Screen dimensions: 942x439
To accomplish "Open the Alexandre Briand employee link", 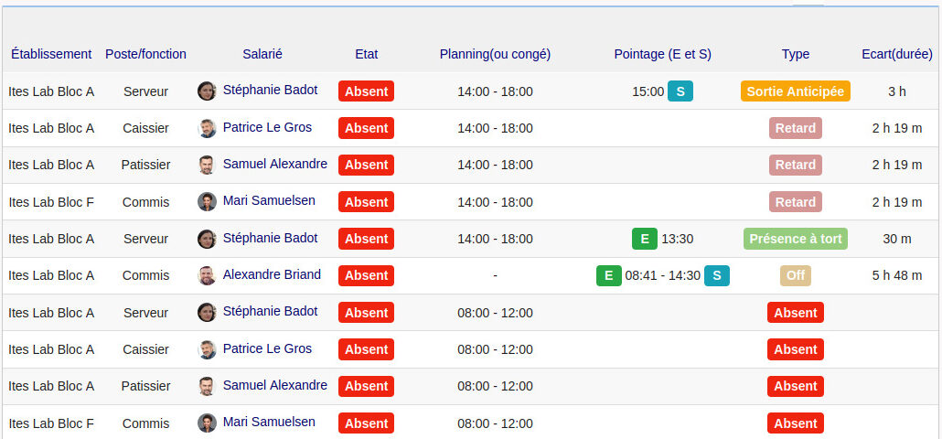I will (272, 274).
